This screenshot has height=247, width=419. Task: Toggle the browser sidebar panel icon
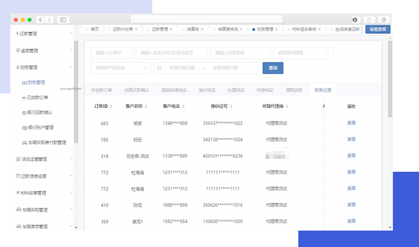tap(64, 19)
